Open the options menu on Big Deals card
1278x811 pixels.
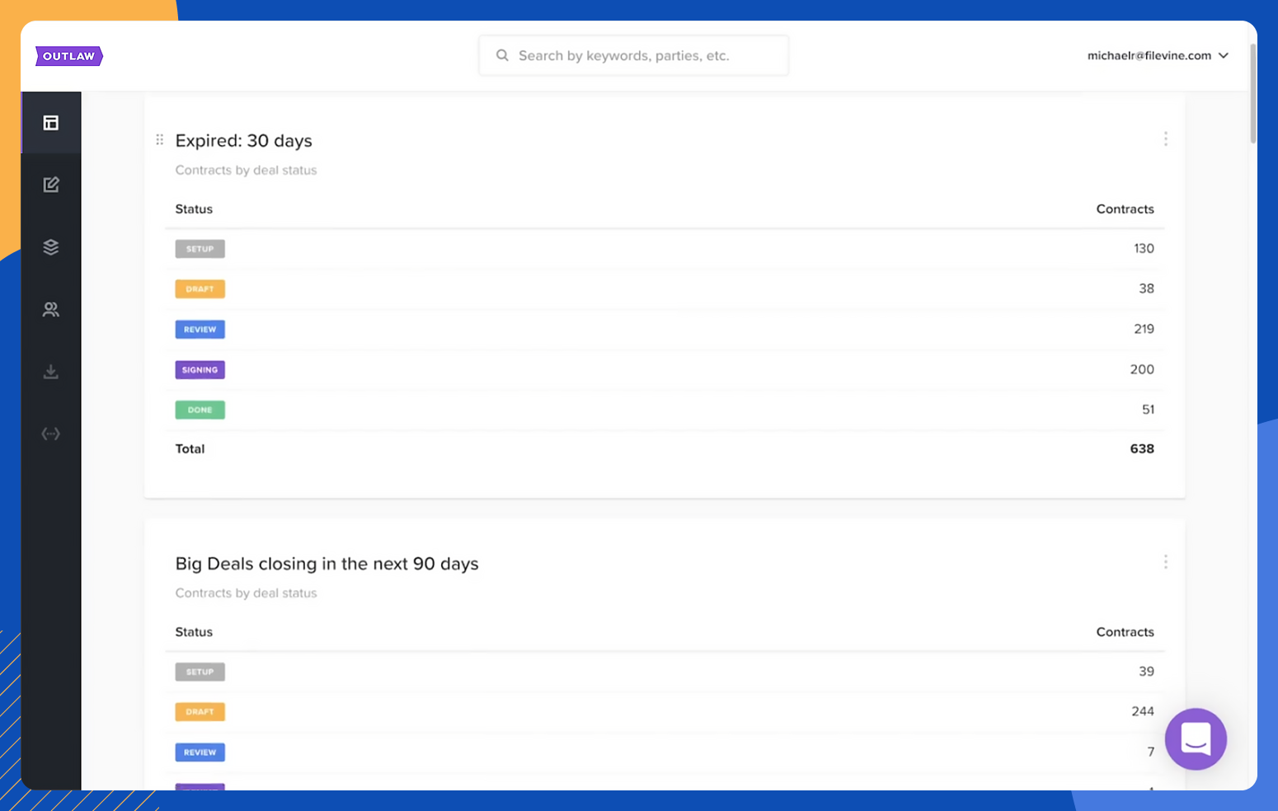click(1166, 561)
